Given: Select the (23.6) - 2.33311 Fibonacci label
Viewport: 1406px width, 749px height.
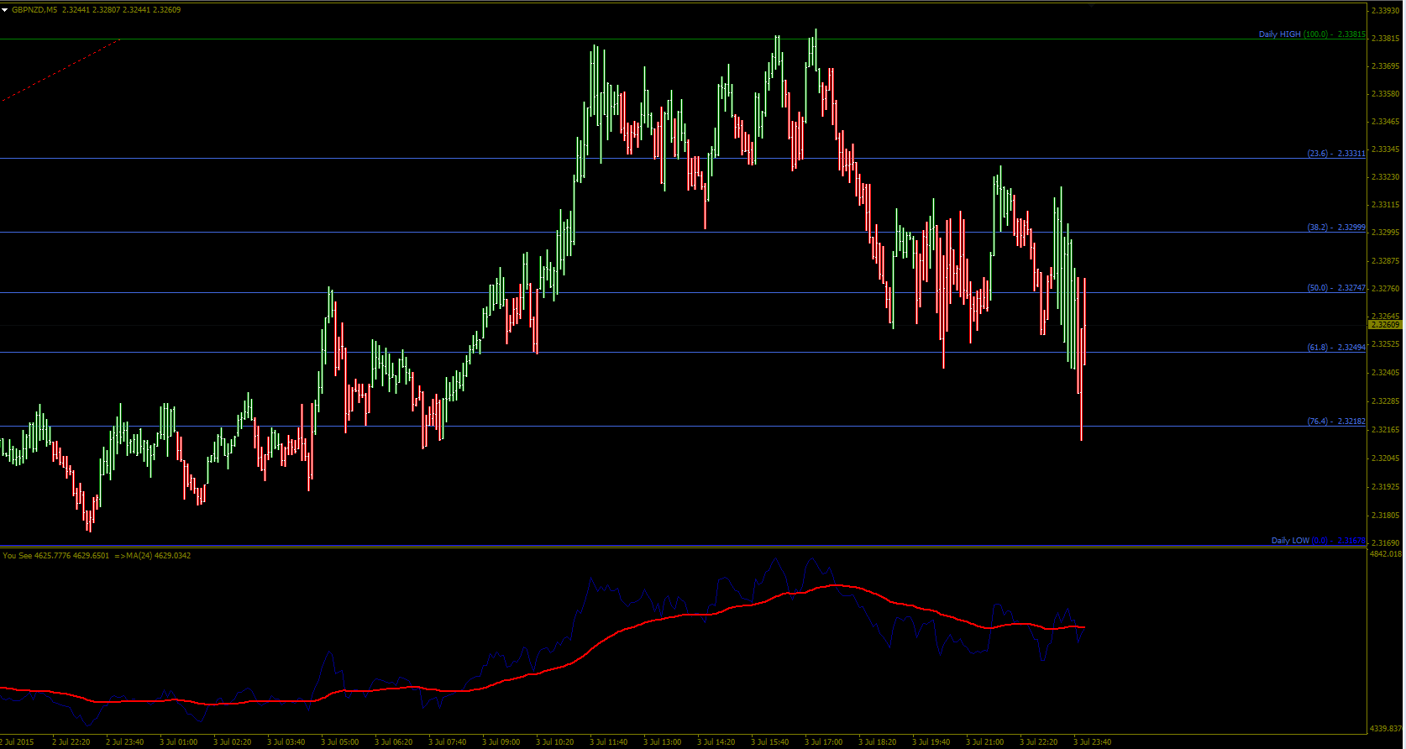Looking at the screenshot, I should click(x=1336, y=154).
